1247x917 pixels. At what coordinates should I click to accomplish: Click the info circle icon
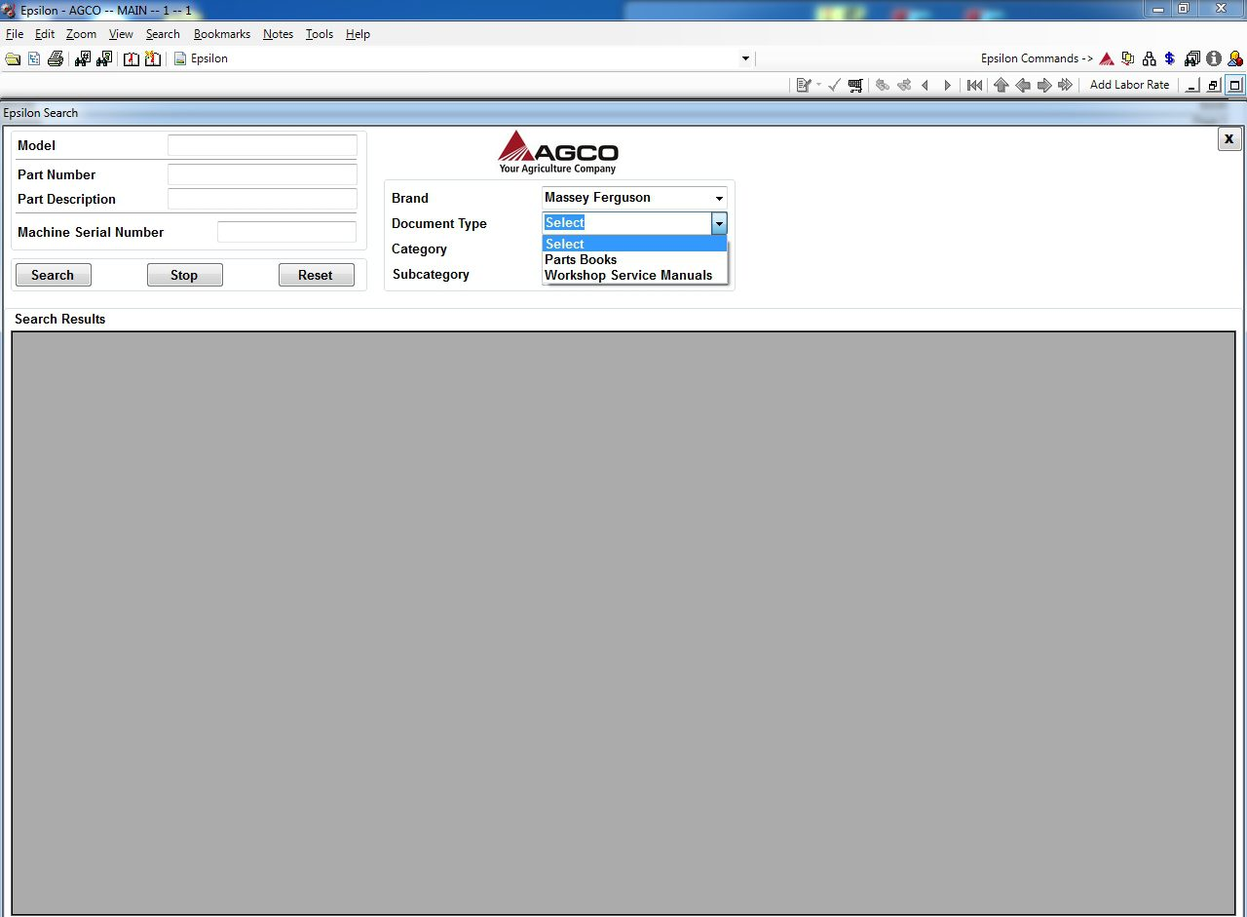1214,58
